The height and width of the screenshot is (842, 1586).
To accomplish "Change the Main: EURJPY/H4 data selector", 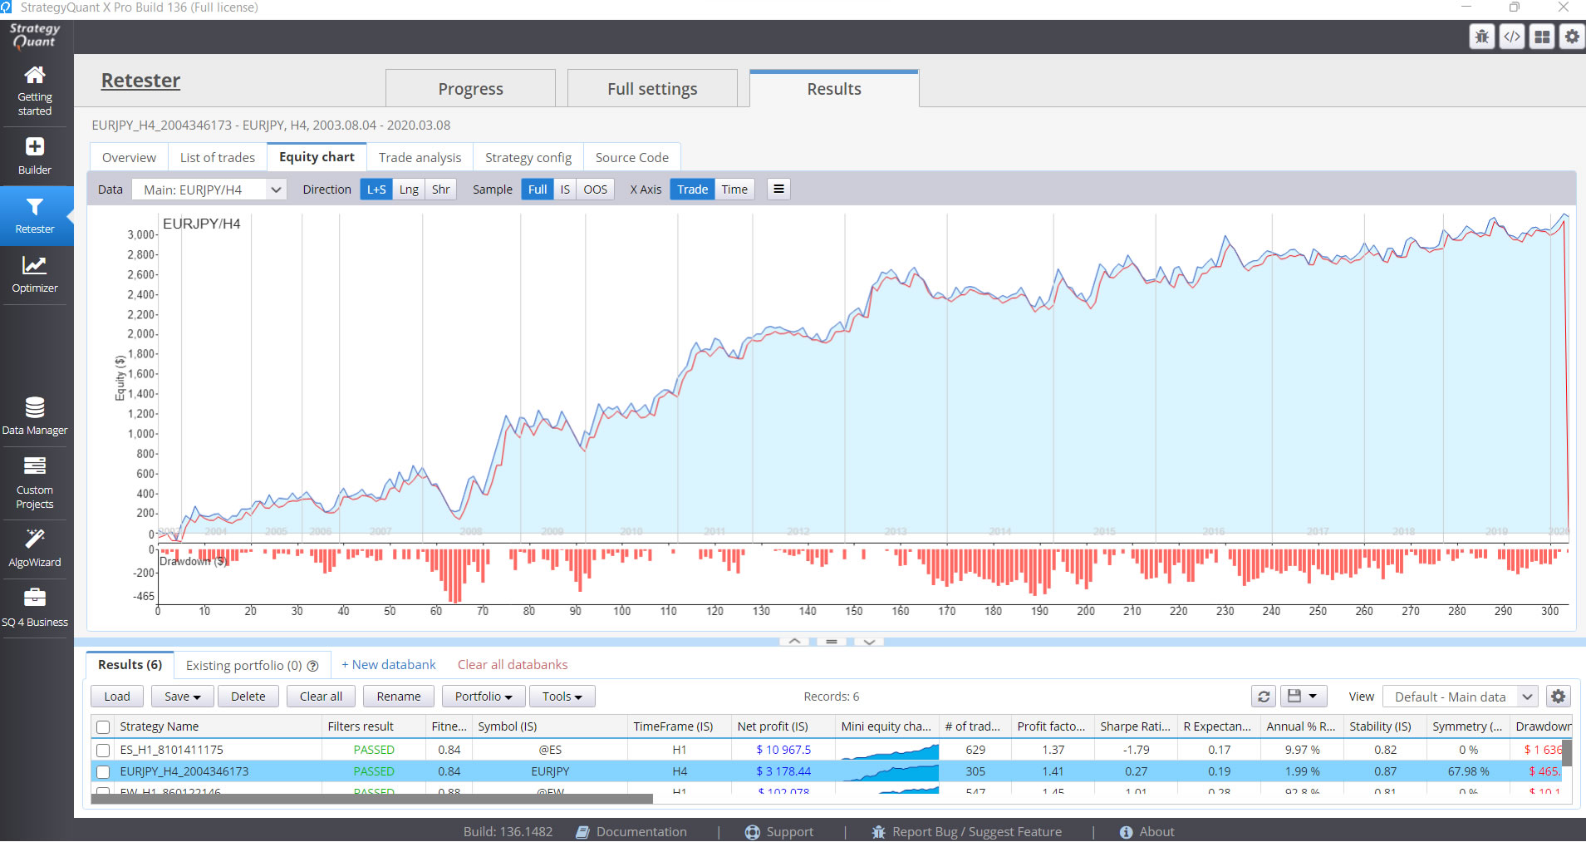I will [x=209, y=189].
